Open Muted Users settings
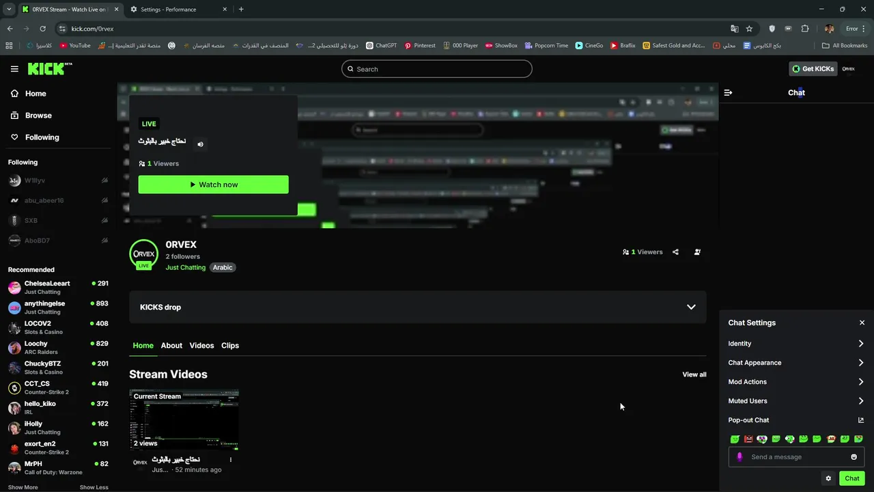This screenshot has width=874, height=492. 796,401
